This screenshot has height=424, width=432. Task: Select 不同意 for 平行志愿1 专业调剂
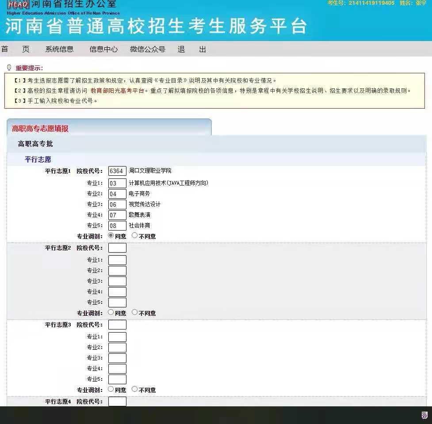pyautogui.click(x=135, y=235)
